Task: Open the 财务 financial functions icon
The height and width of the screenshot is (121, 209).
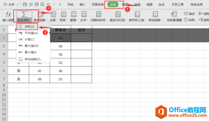Action: (x=64, y=14)
